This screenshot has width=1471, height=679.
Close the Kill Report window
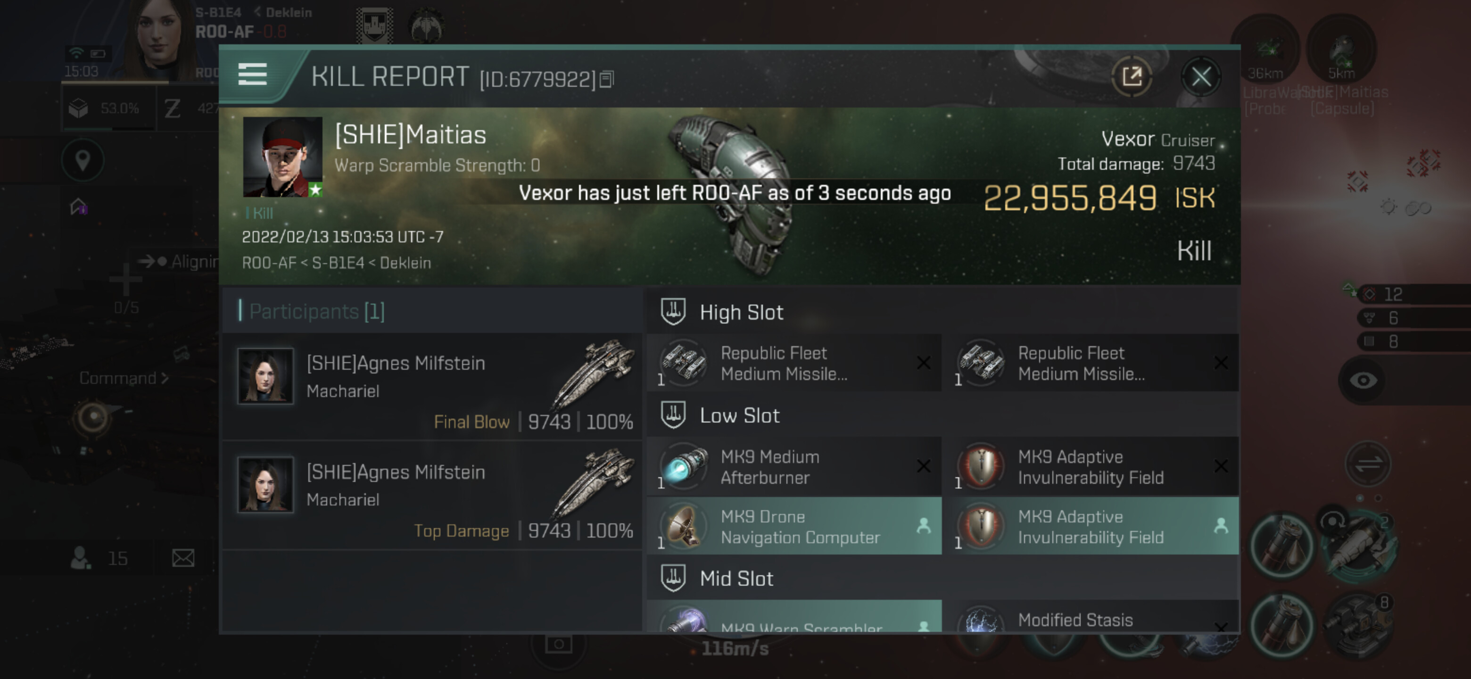coord(1201,76)
